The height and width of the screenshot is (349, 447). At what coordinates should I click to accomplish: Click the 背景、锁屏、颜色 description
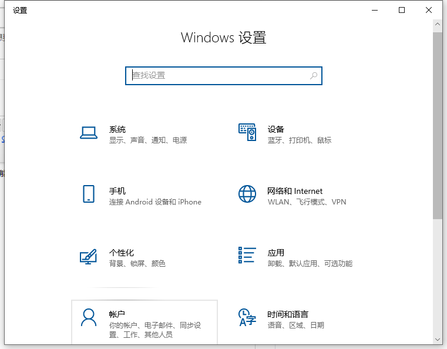coord(137,263)
